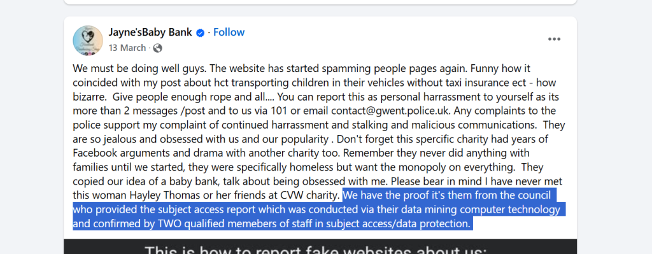The image size is (652, 254).
Task: Click the bottom edge of the previous post card
Action: pos(320,3)
